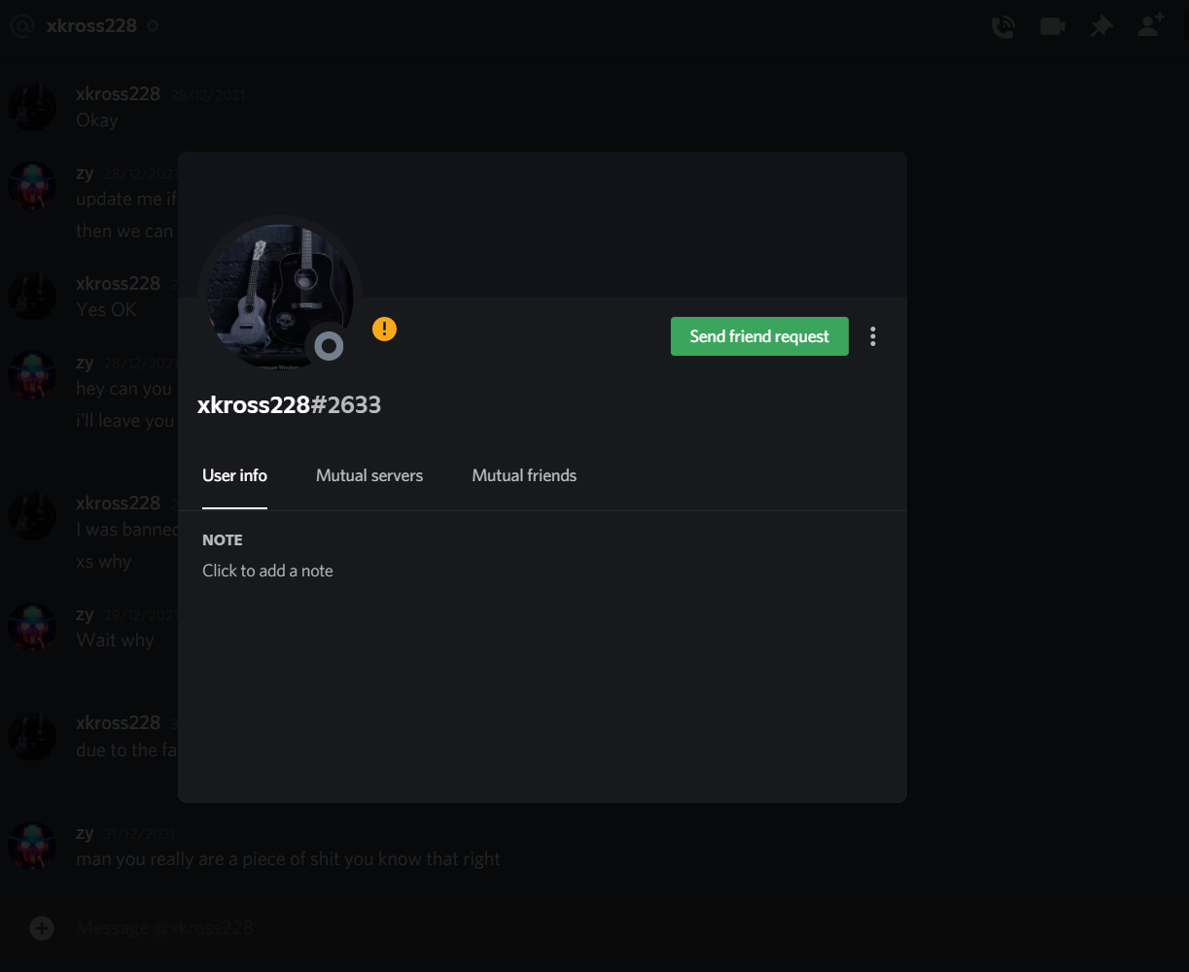Start a video call from header

(x=1052, y=26)
